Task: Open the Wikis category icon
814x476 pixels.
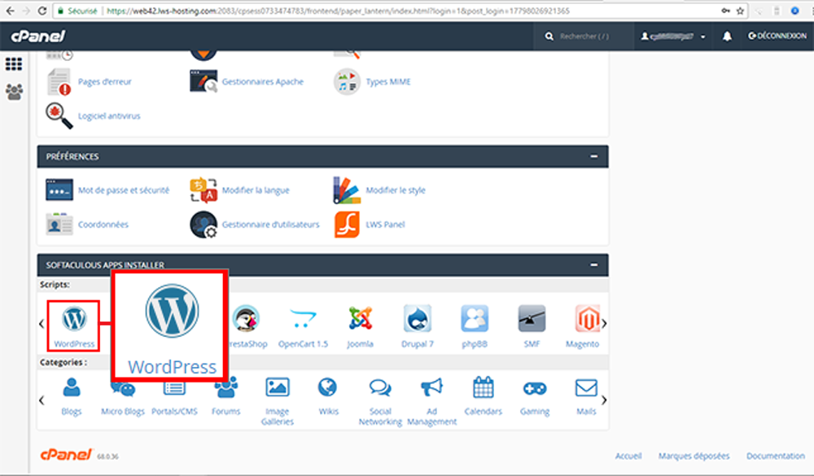Action: tap(327, 387)
